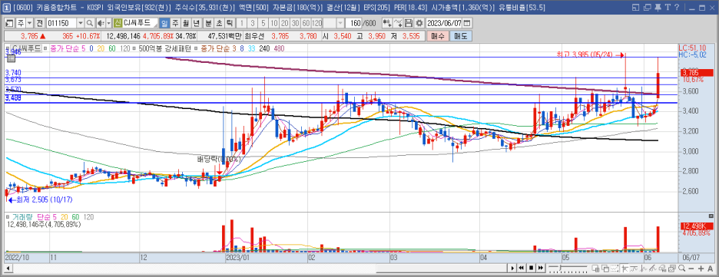
Task: Stop chart replay
Action: 531,268
